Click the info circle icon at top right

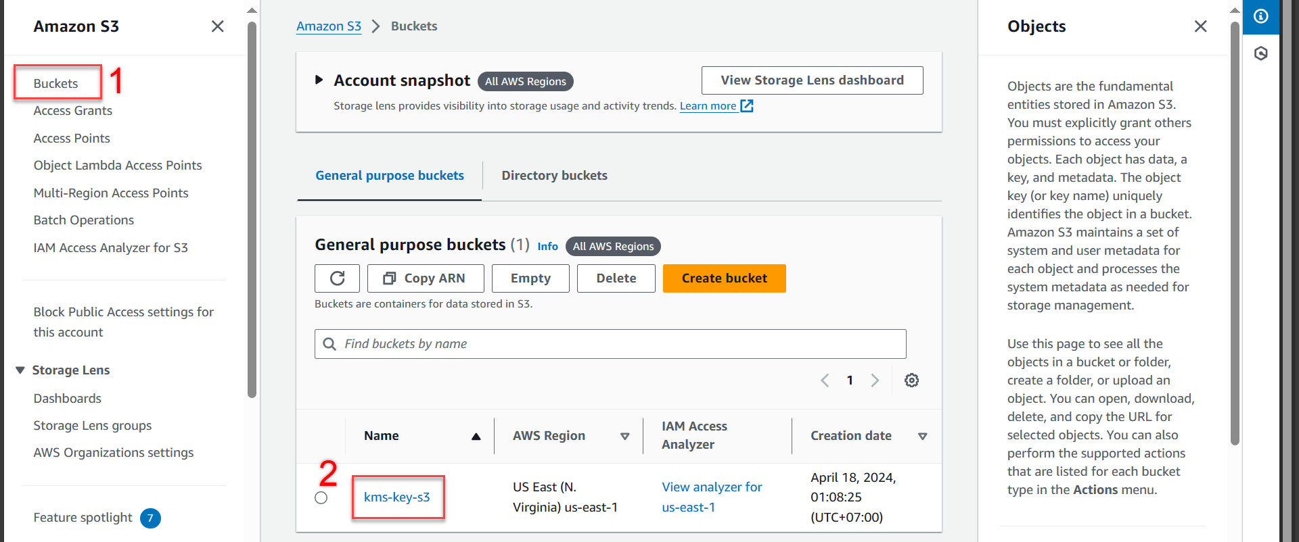click(x=1261, y=16)
